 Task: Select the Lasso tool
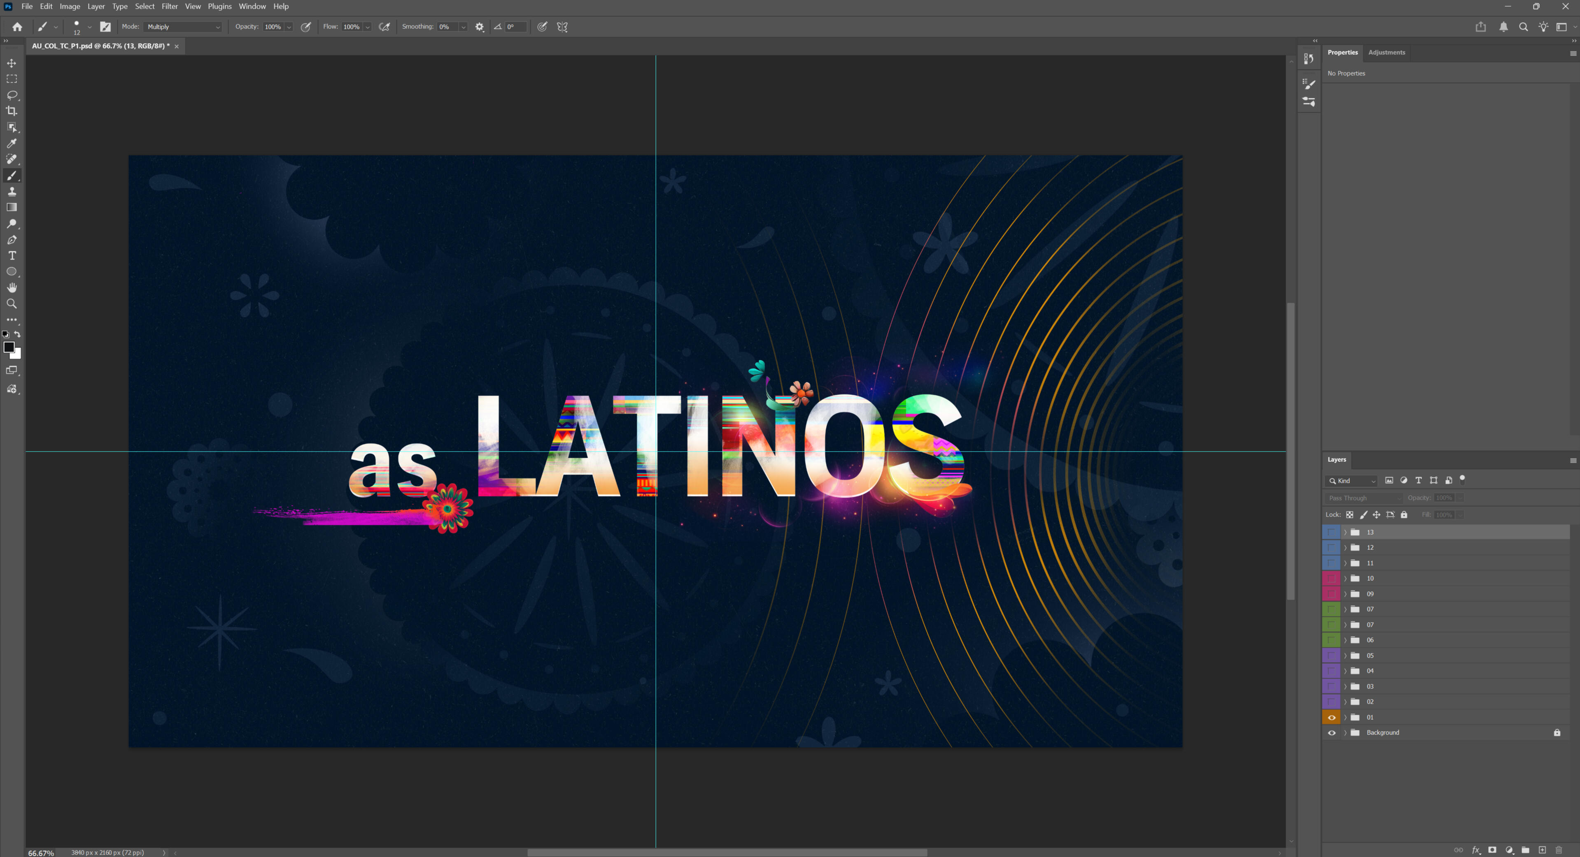pos(12,95)
